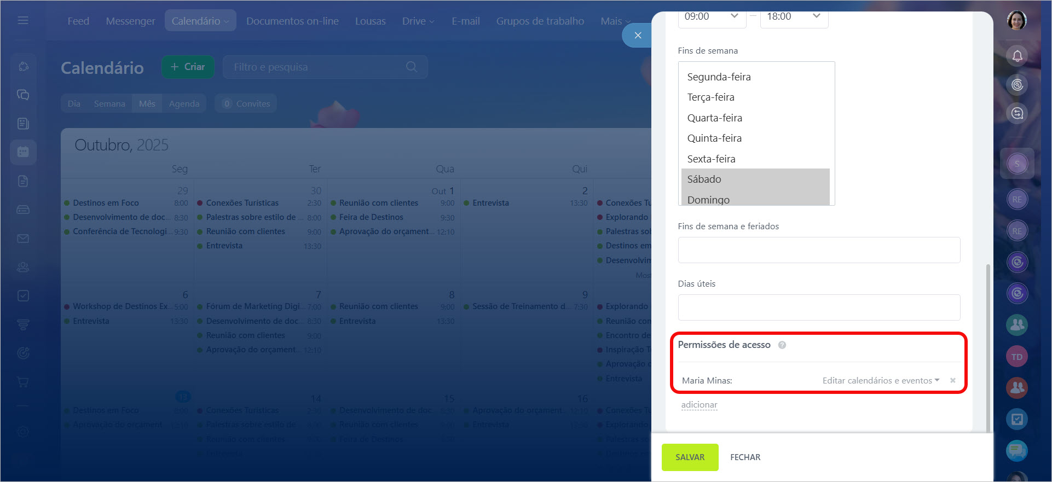
Task: Switch to Semana calendar view tab
Action: click(x=109, y=103)
